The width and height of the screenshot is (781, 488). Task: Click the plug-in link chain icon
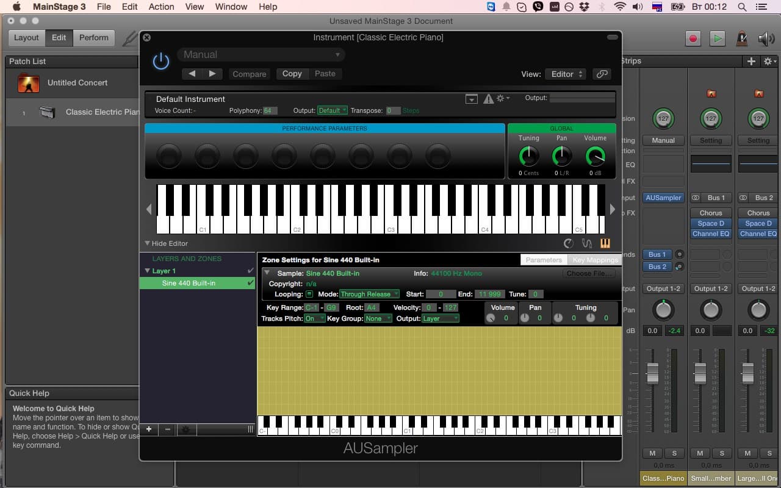pos(602,74)
